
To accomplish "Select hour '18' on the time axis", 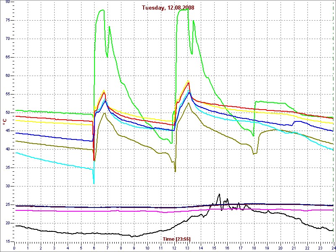I will [254, 248].
